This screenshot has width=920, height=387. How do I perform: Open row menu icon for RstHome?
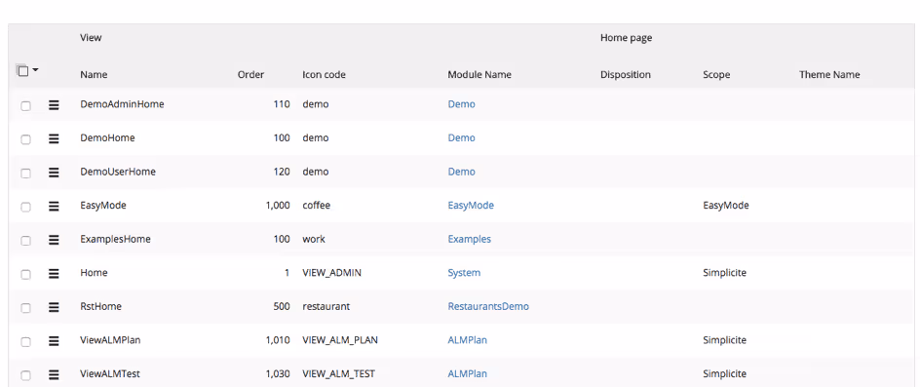[x=54, y=307]
